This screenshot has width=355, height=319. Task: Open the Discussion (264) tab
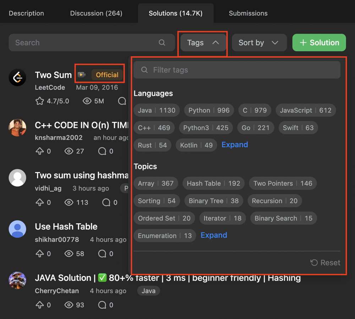(96, 14)
